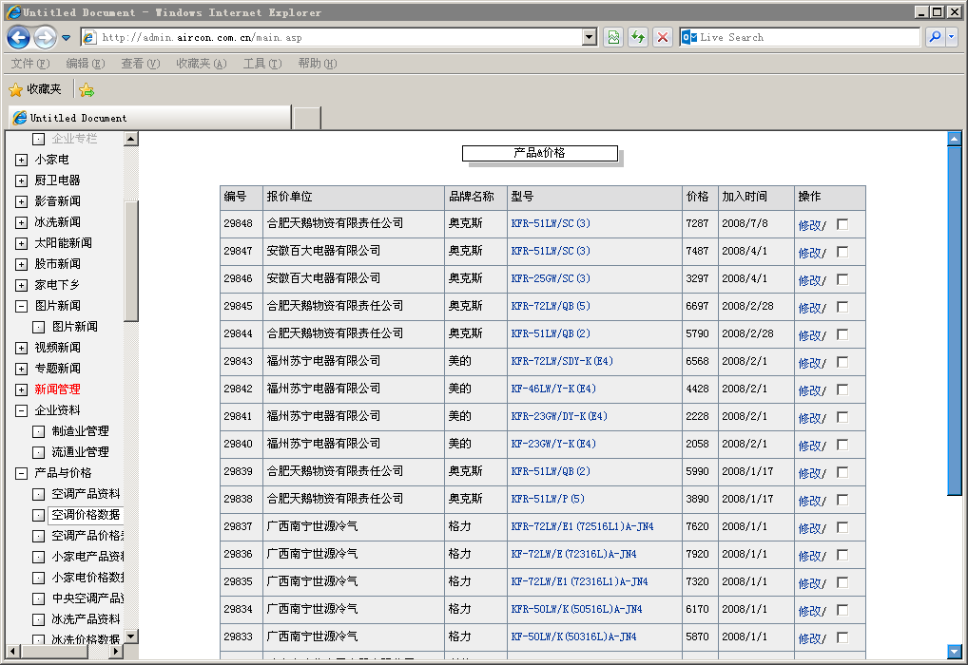Open the 查看(V) menu
968x665 pixels.
140,64
